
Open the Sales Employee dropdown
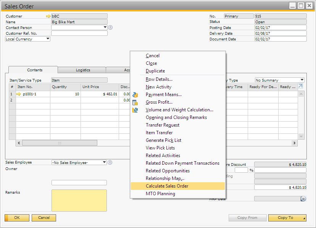[x=104, y=162]
